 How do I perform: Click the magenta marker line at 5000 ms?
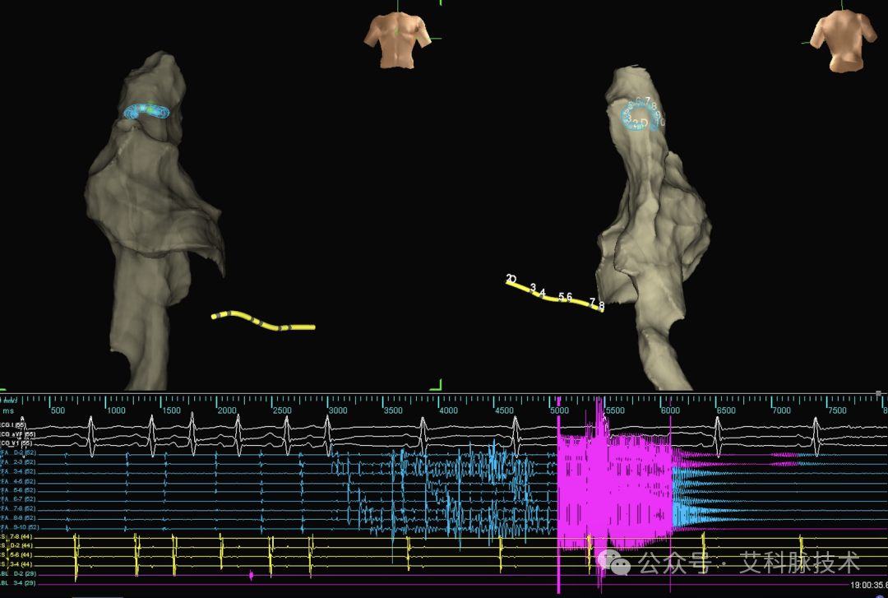[x=558, y=496]
